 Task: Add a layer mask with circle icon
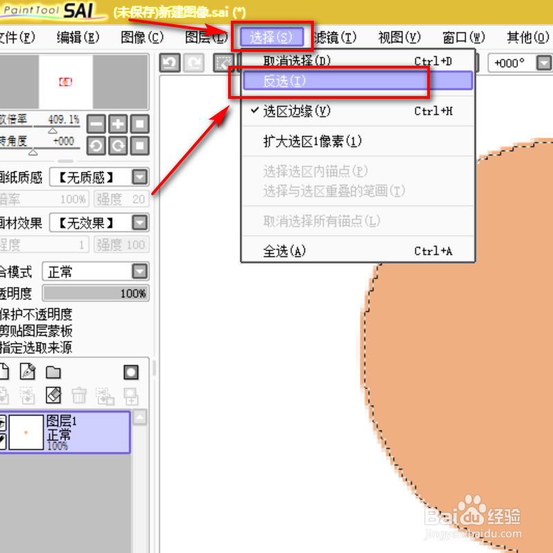pos(131,372)
